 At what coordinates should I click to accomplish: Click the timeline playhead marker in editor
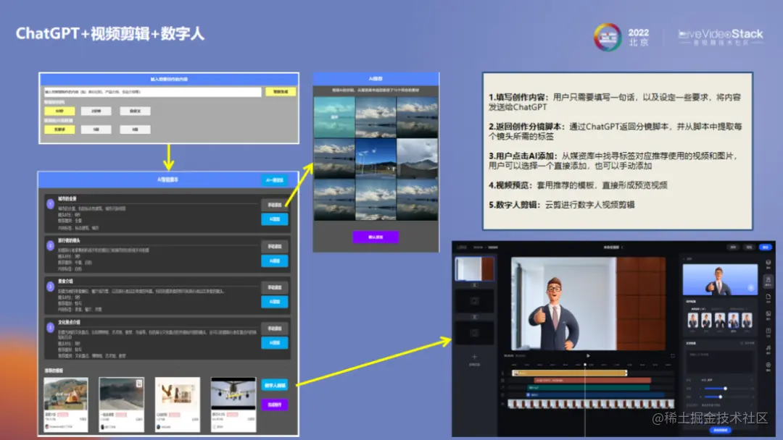pos(585,365)
